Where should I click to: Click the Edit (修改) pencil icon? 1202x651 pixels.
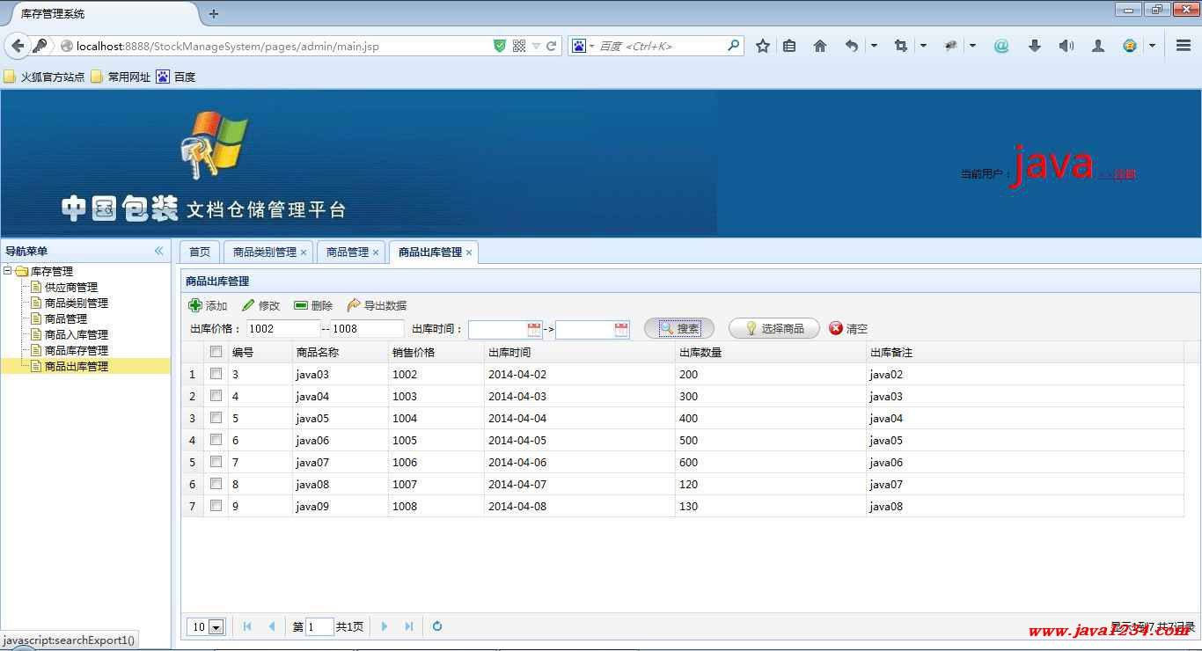click(248, 305)
